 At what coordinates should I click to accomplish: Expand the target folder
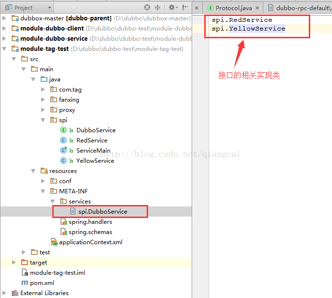pos(14,263)
